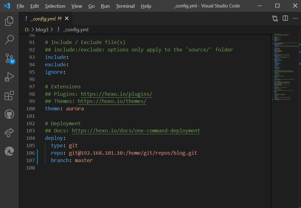Open the Go menu
Image resolution: width=301 pixels, height=208 pixels.
click(91, 6)
